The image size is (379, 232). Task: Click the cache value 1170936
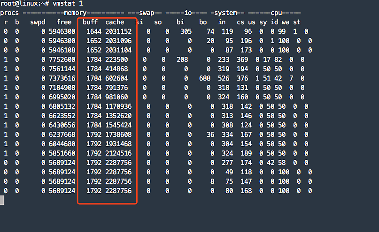click(x=118, y=106)
